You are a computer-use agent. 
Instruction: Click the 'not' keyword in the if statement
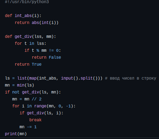tap(16, 92)
